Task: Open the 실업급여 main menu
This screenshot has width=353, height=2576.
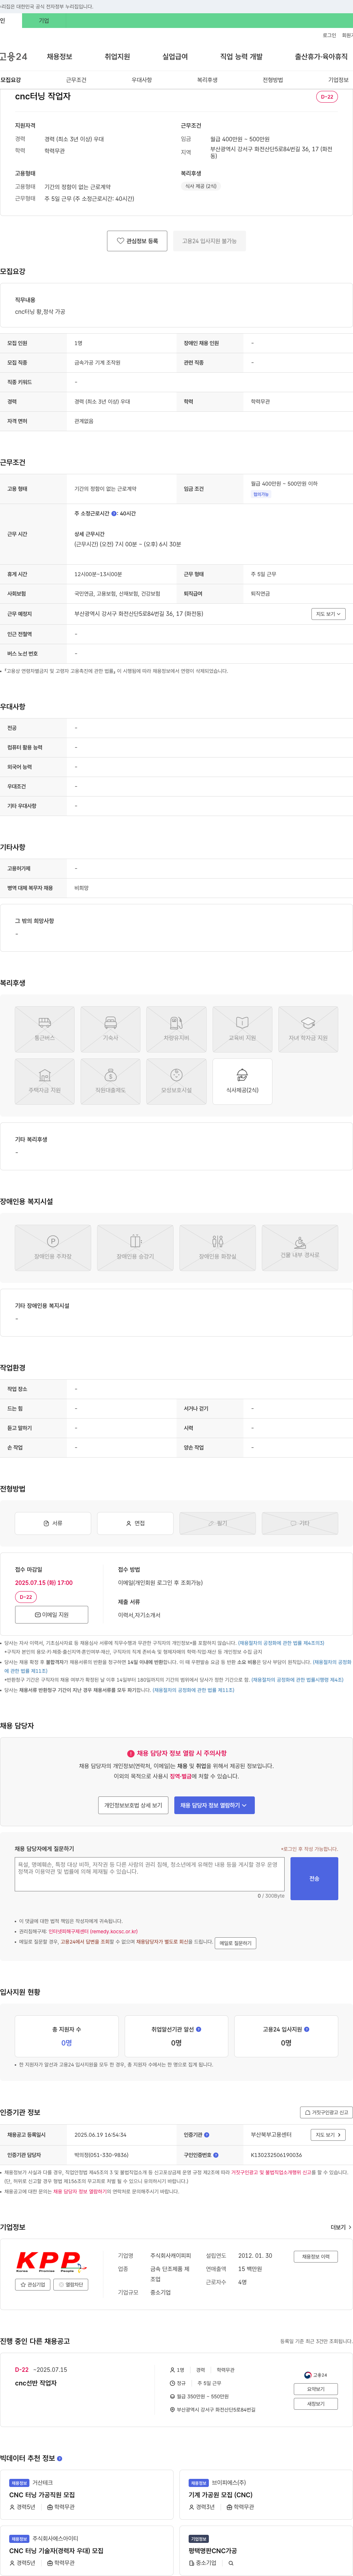Action: pos(175,57)
